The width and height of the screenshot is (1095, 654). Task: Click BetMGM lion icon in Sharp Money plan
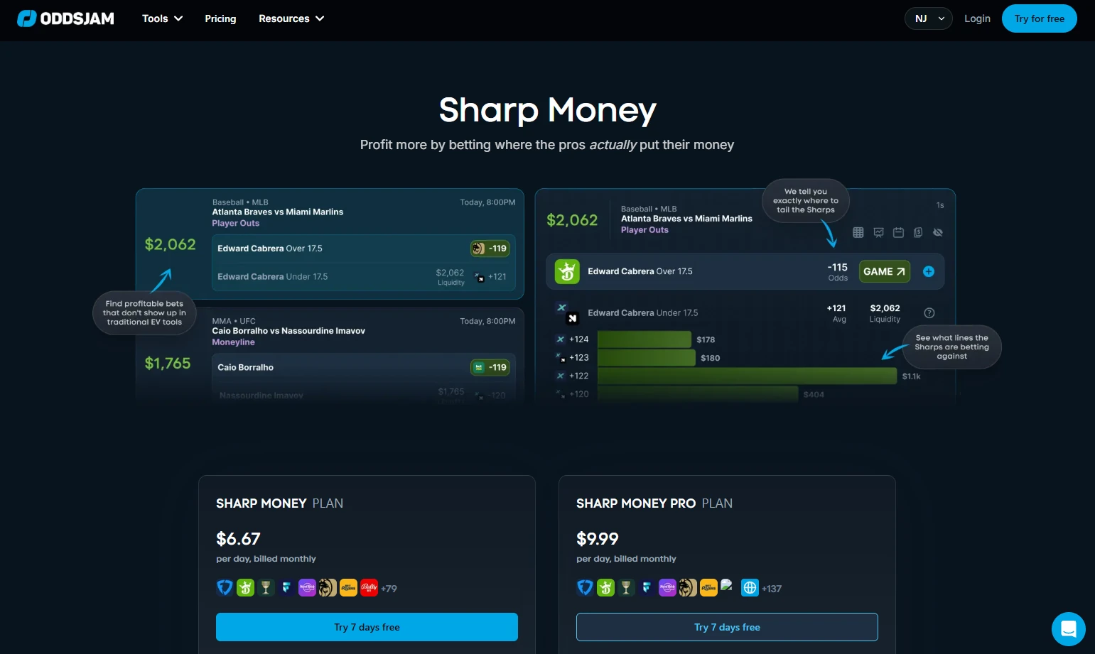328,588
